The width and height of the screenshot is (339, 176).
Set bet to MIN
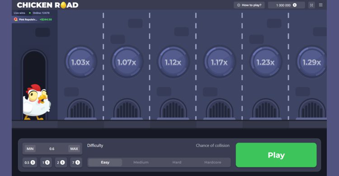[30, 148]
